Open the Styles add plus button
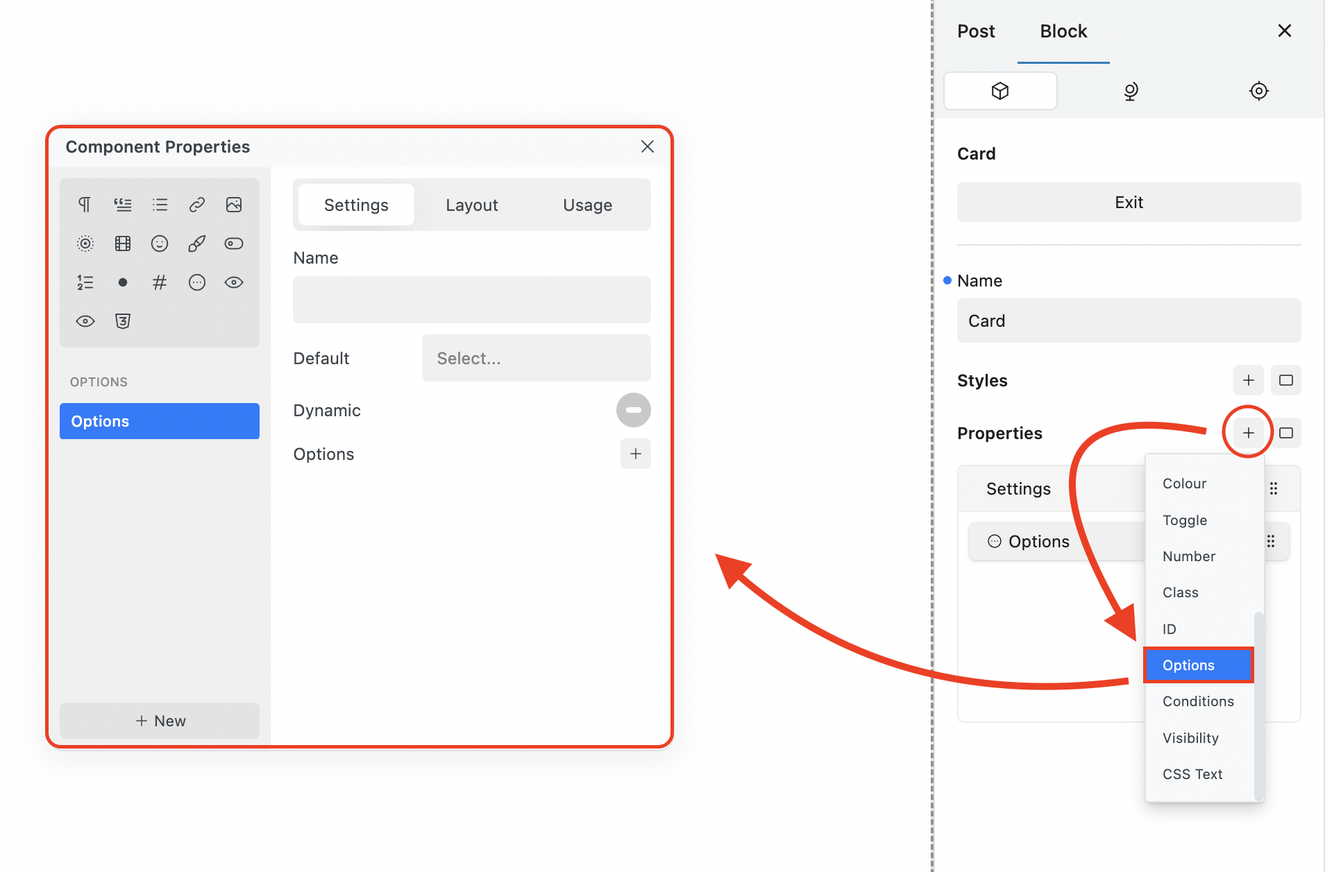Image resolution: width=1325 pixels, height=872 pixels. tap(1248, 380)
